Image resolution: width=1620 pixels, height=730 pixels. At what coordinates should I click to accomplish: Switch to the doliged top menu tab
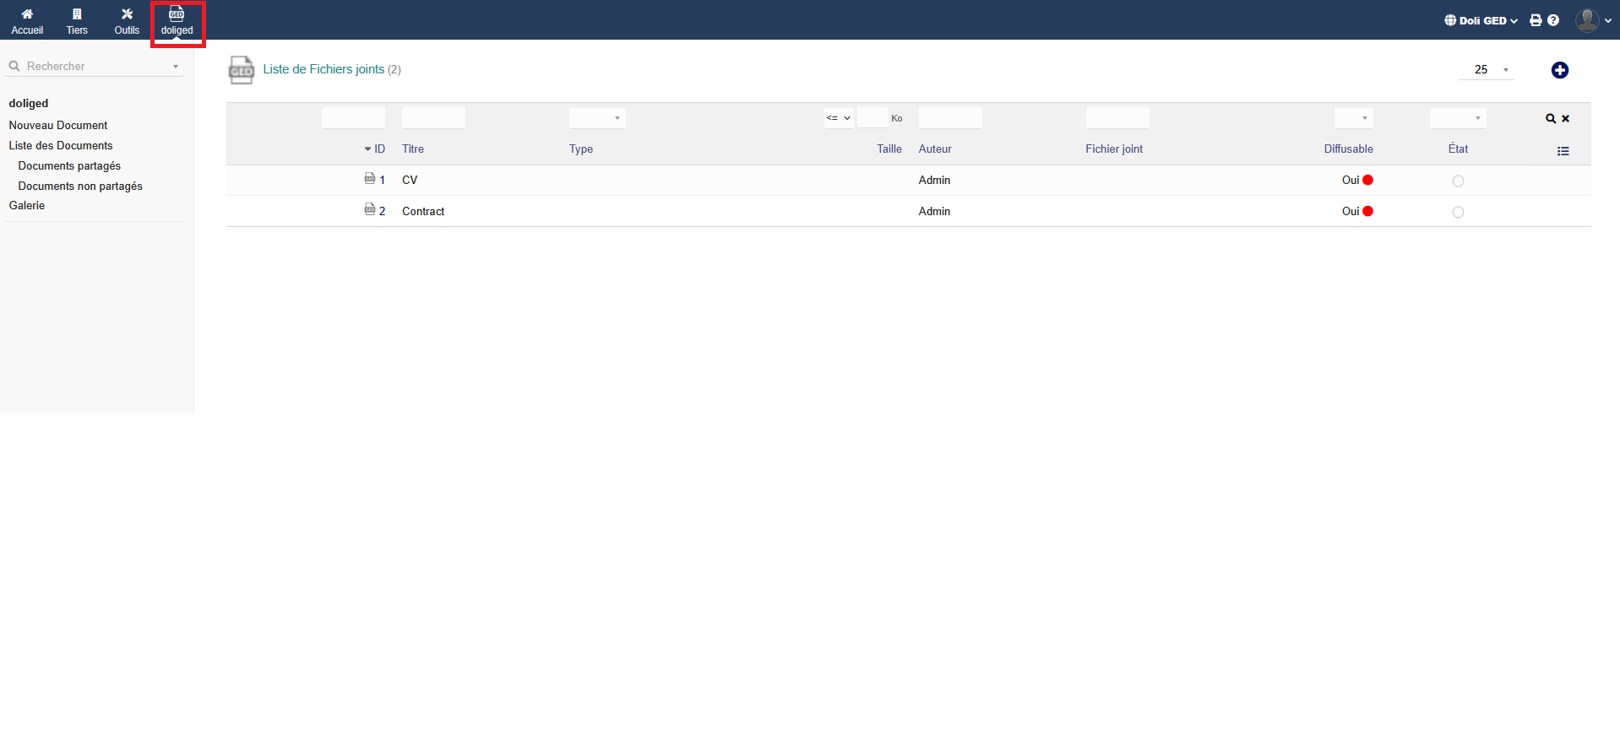pos(177,21)
